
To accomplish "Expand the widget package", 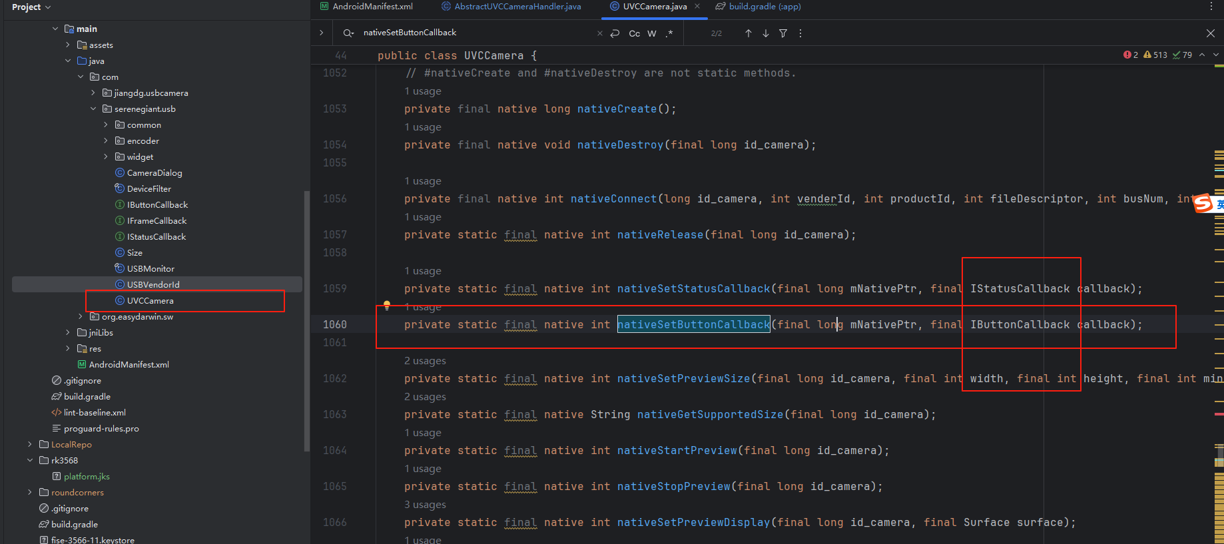I will (x=106, y=157).
